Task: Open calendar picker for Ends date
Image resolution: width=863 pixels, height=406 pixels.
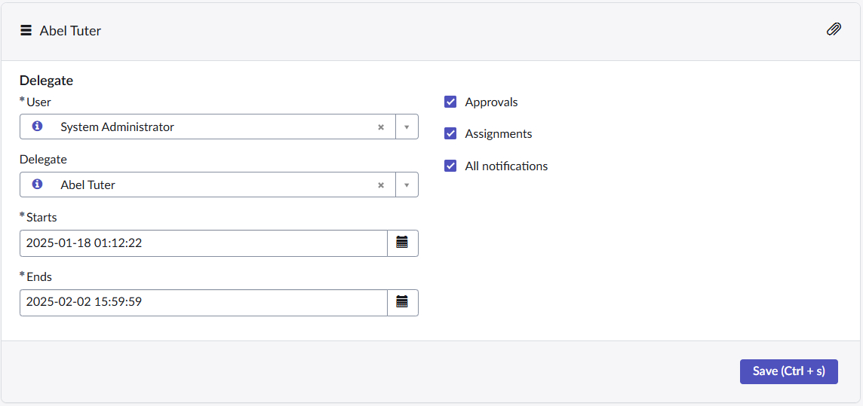Action: (402, 302)
